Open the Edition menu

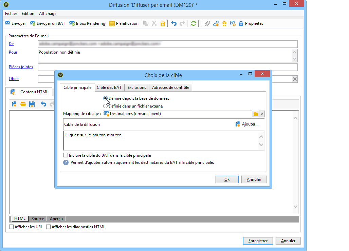tap(28, 14)
